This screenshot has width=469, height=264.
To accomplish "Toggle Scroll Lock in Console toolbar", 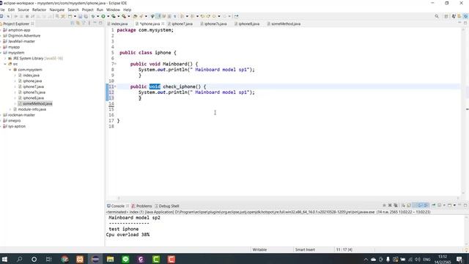I will pos(409,205).
